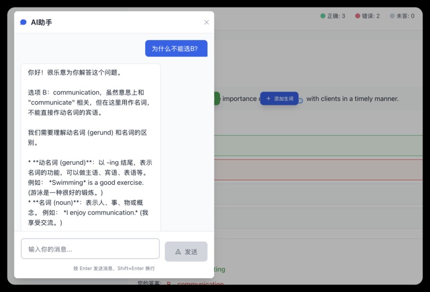Click the 名词 (noun) bullet explanation
Image resolution: width=430 pixels, height=292 pixels.
pyautogui.click(x=88, y=212)
